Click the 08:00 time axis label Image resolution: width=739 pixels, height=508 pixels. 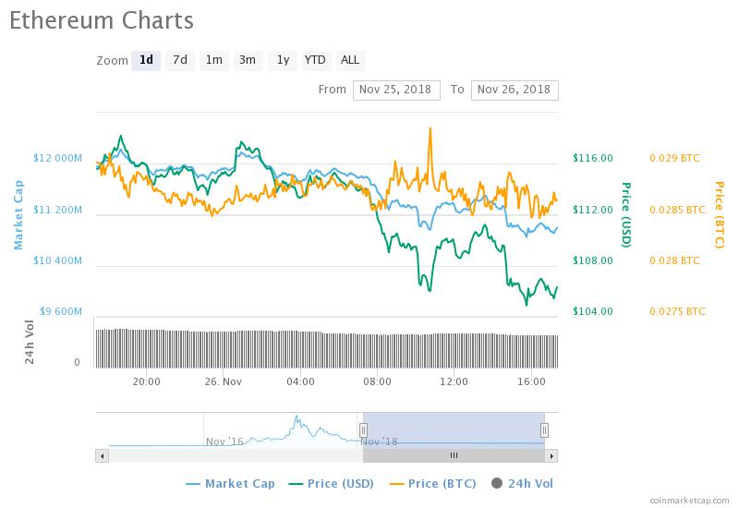tap(377, 381)
